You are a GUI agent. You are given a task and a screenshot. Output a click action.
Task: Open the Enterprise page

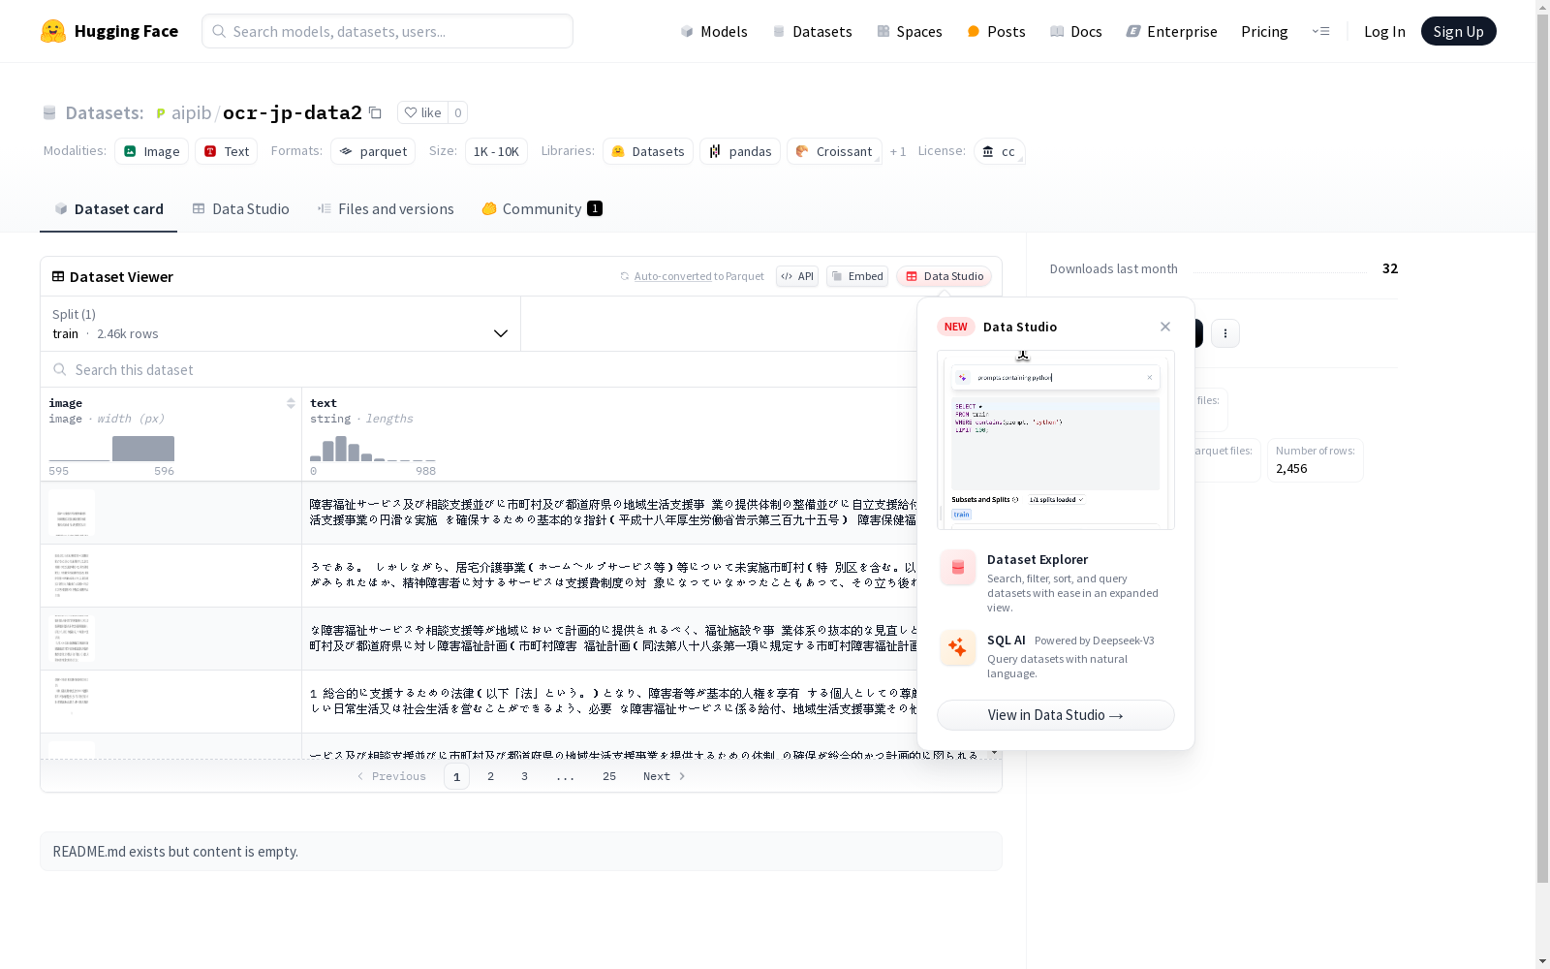click(1171, 31)
